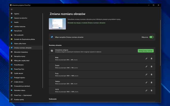Toggle the Zmiana rozmiaru obrazów switch off

(x=151, y=37)
